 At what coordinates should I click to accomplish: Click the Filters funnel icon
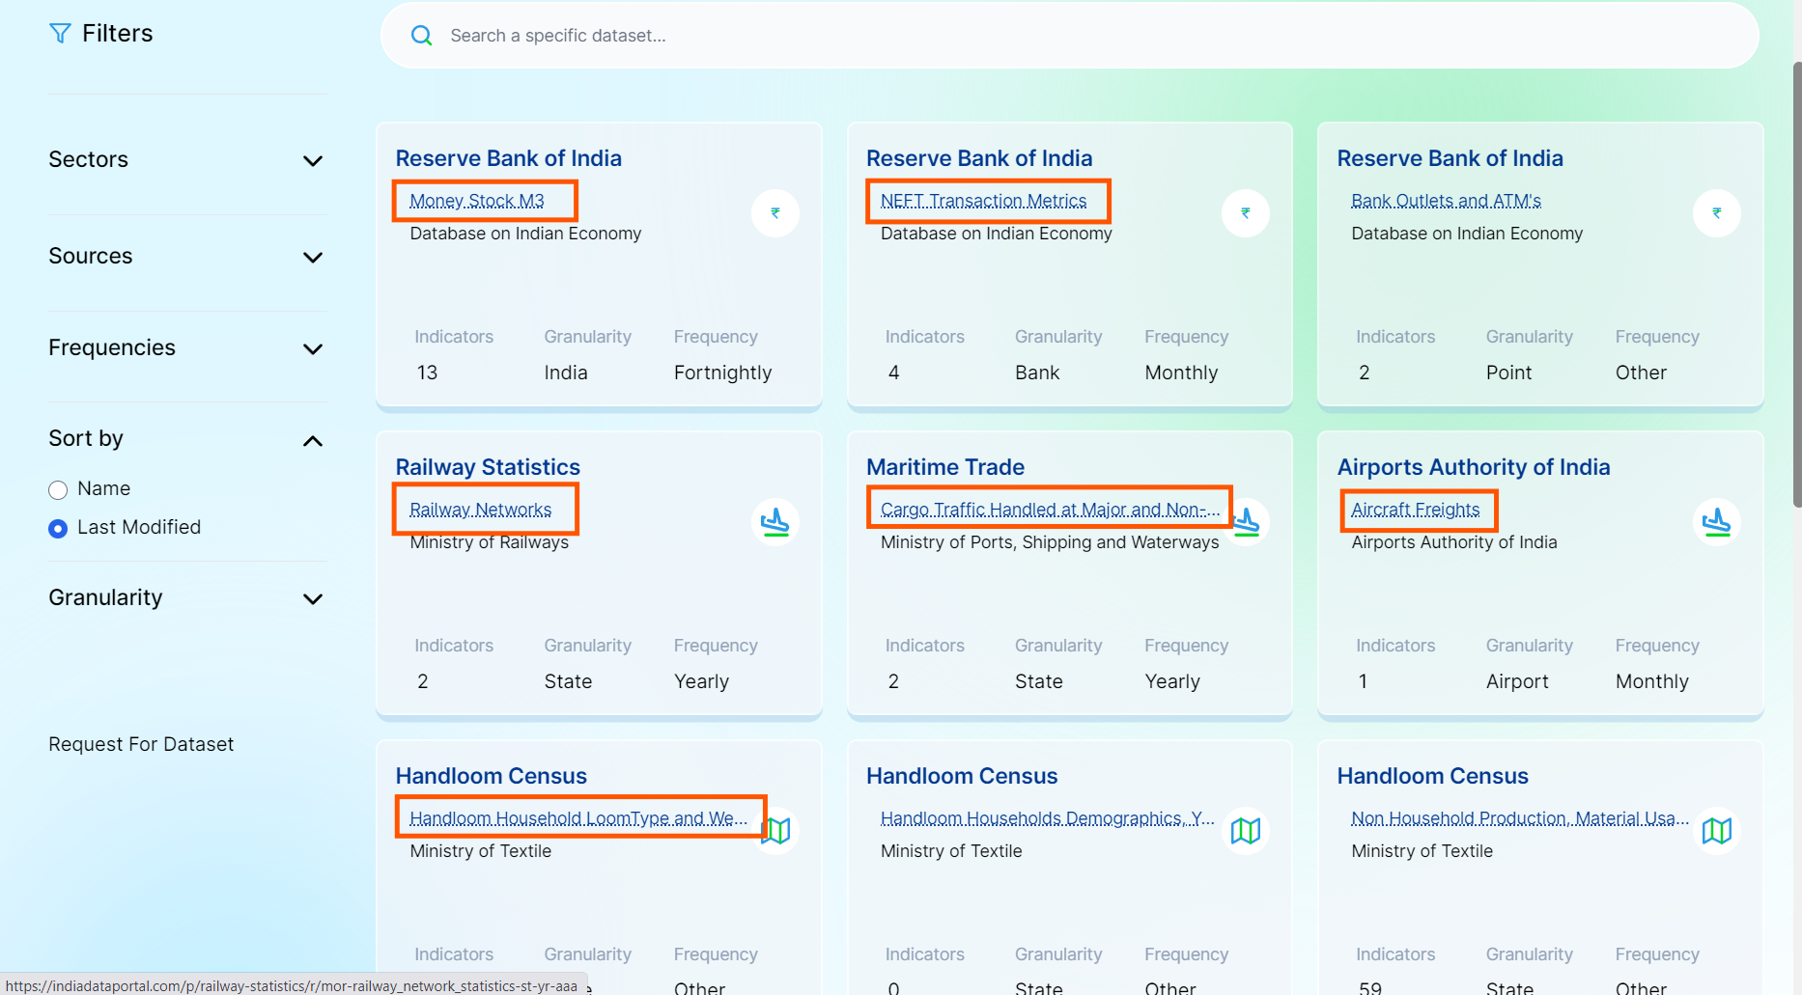pyautogui.click(x=60, y=34)
